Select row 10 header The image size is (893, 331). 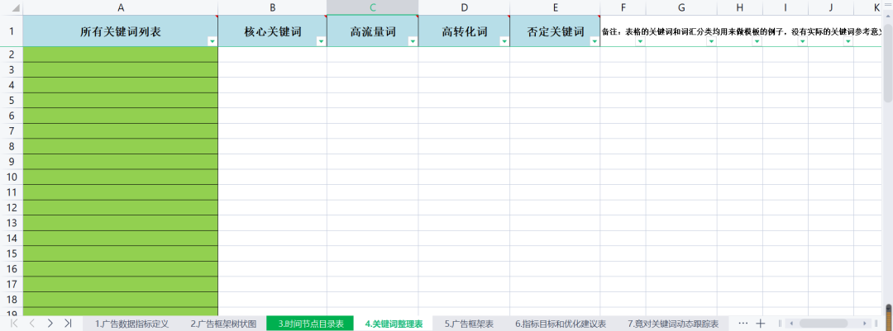[12, 177]
